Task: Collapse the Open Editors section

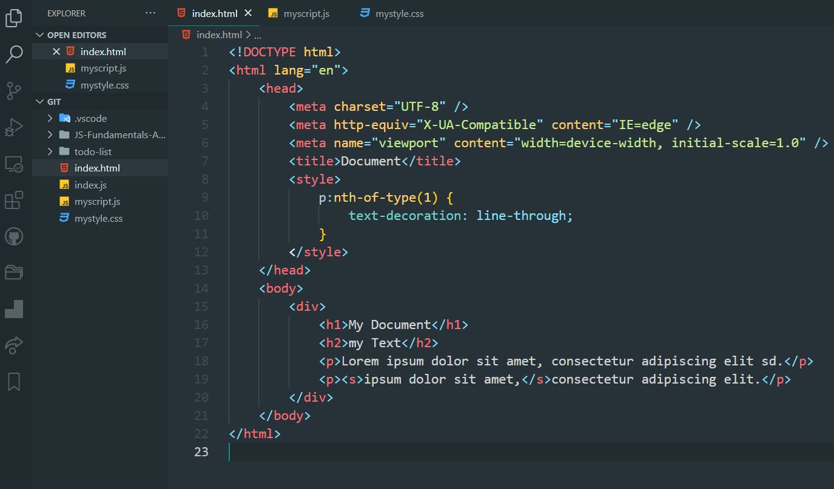Action: pos(40,35)
